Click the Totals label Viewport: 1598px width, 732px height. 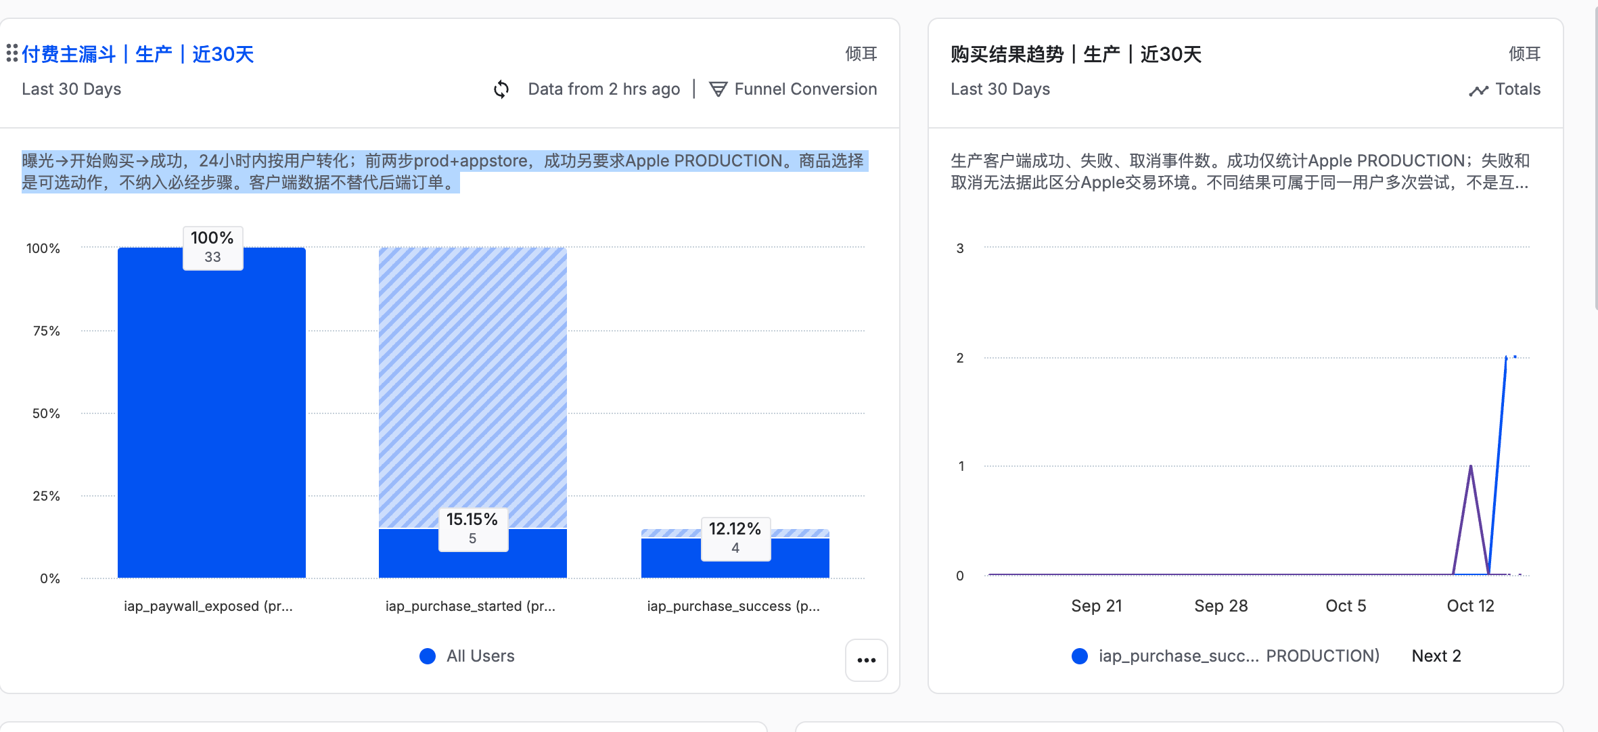1518,89
